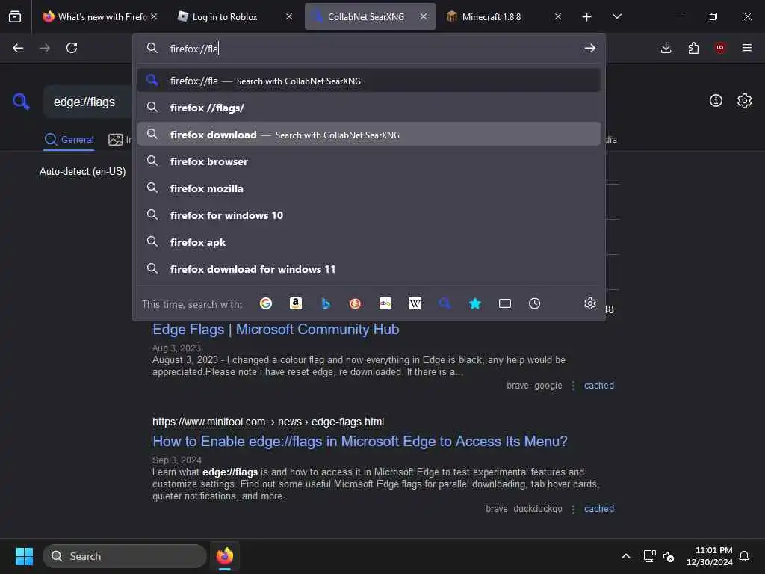Choose 'firefox mozilla' suggestion
765x574 pixels.
(369, 188)
